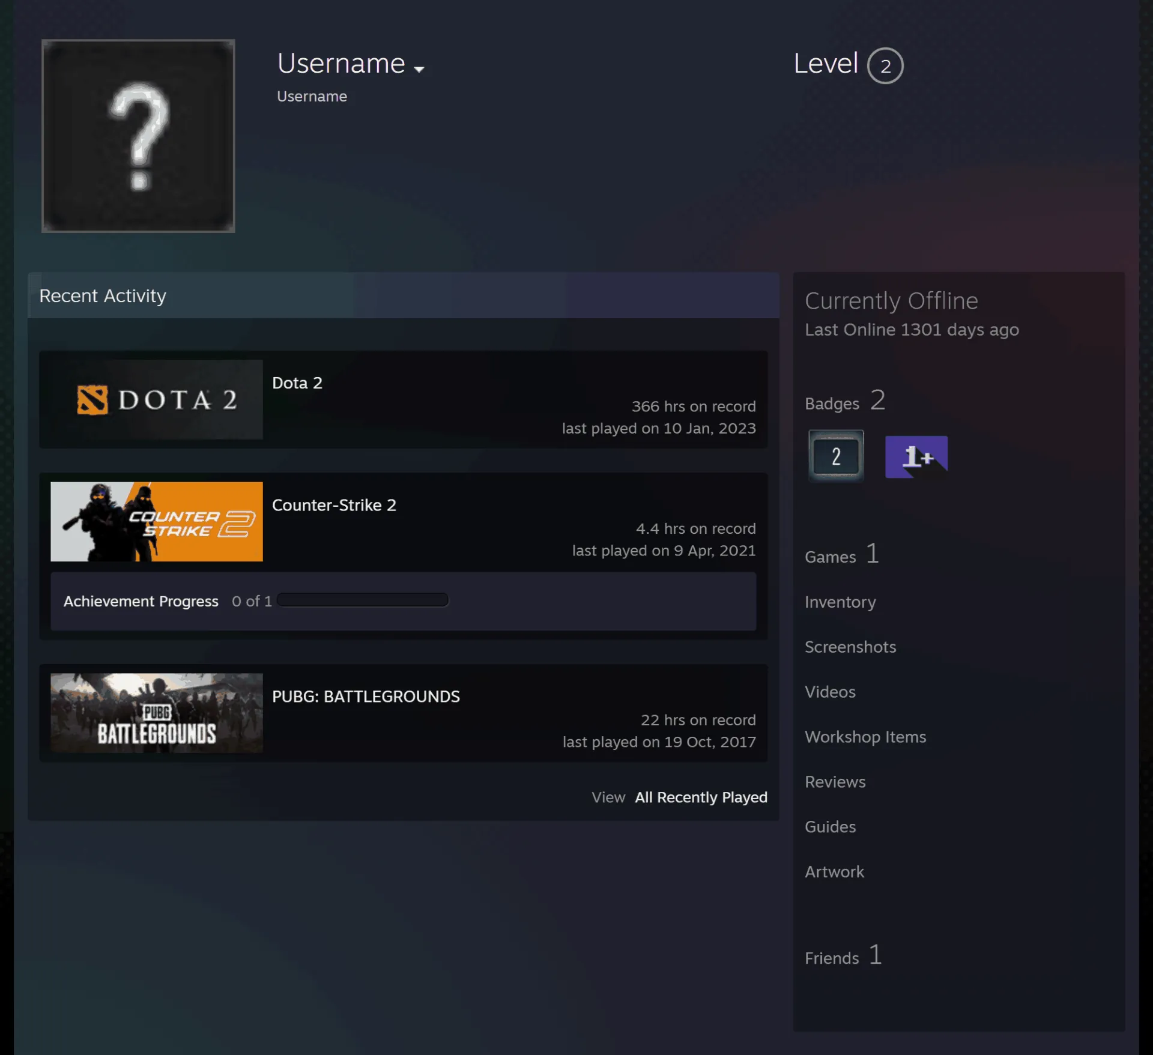
Task: Open Screenshots from the sidebar
Action: (x=850, y=647)
